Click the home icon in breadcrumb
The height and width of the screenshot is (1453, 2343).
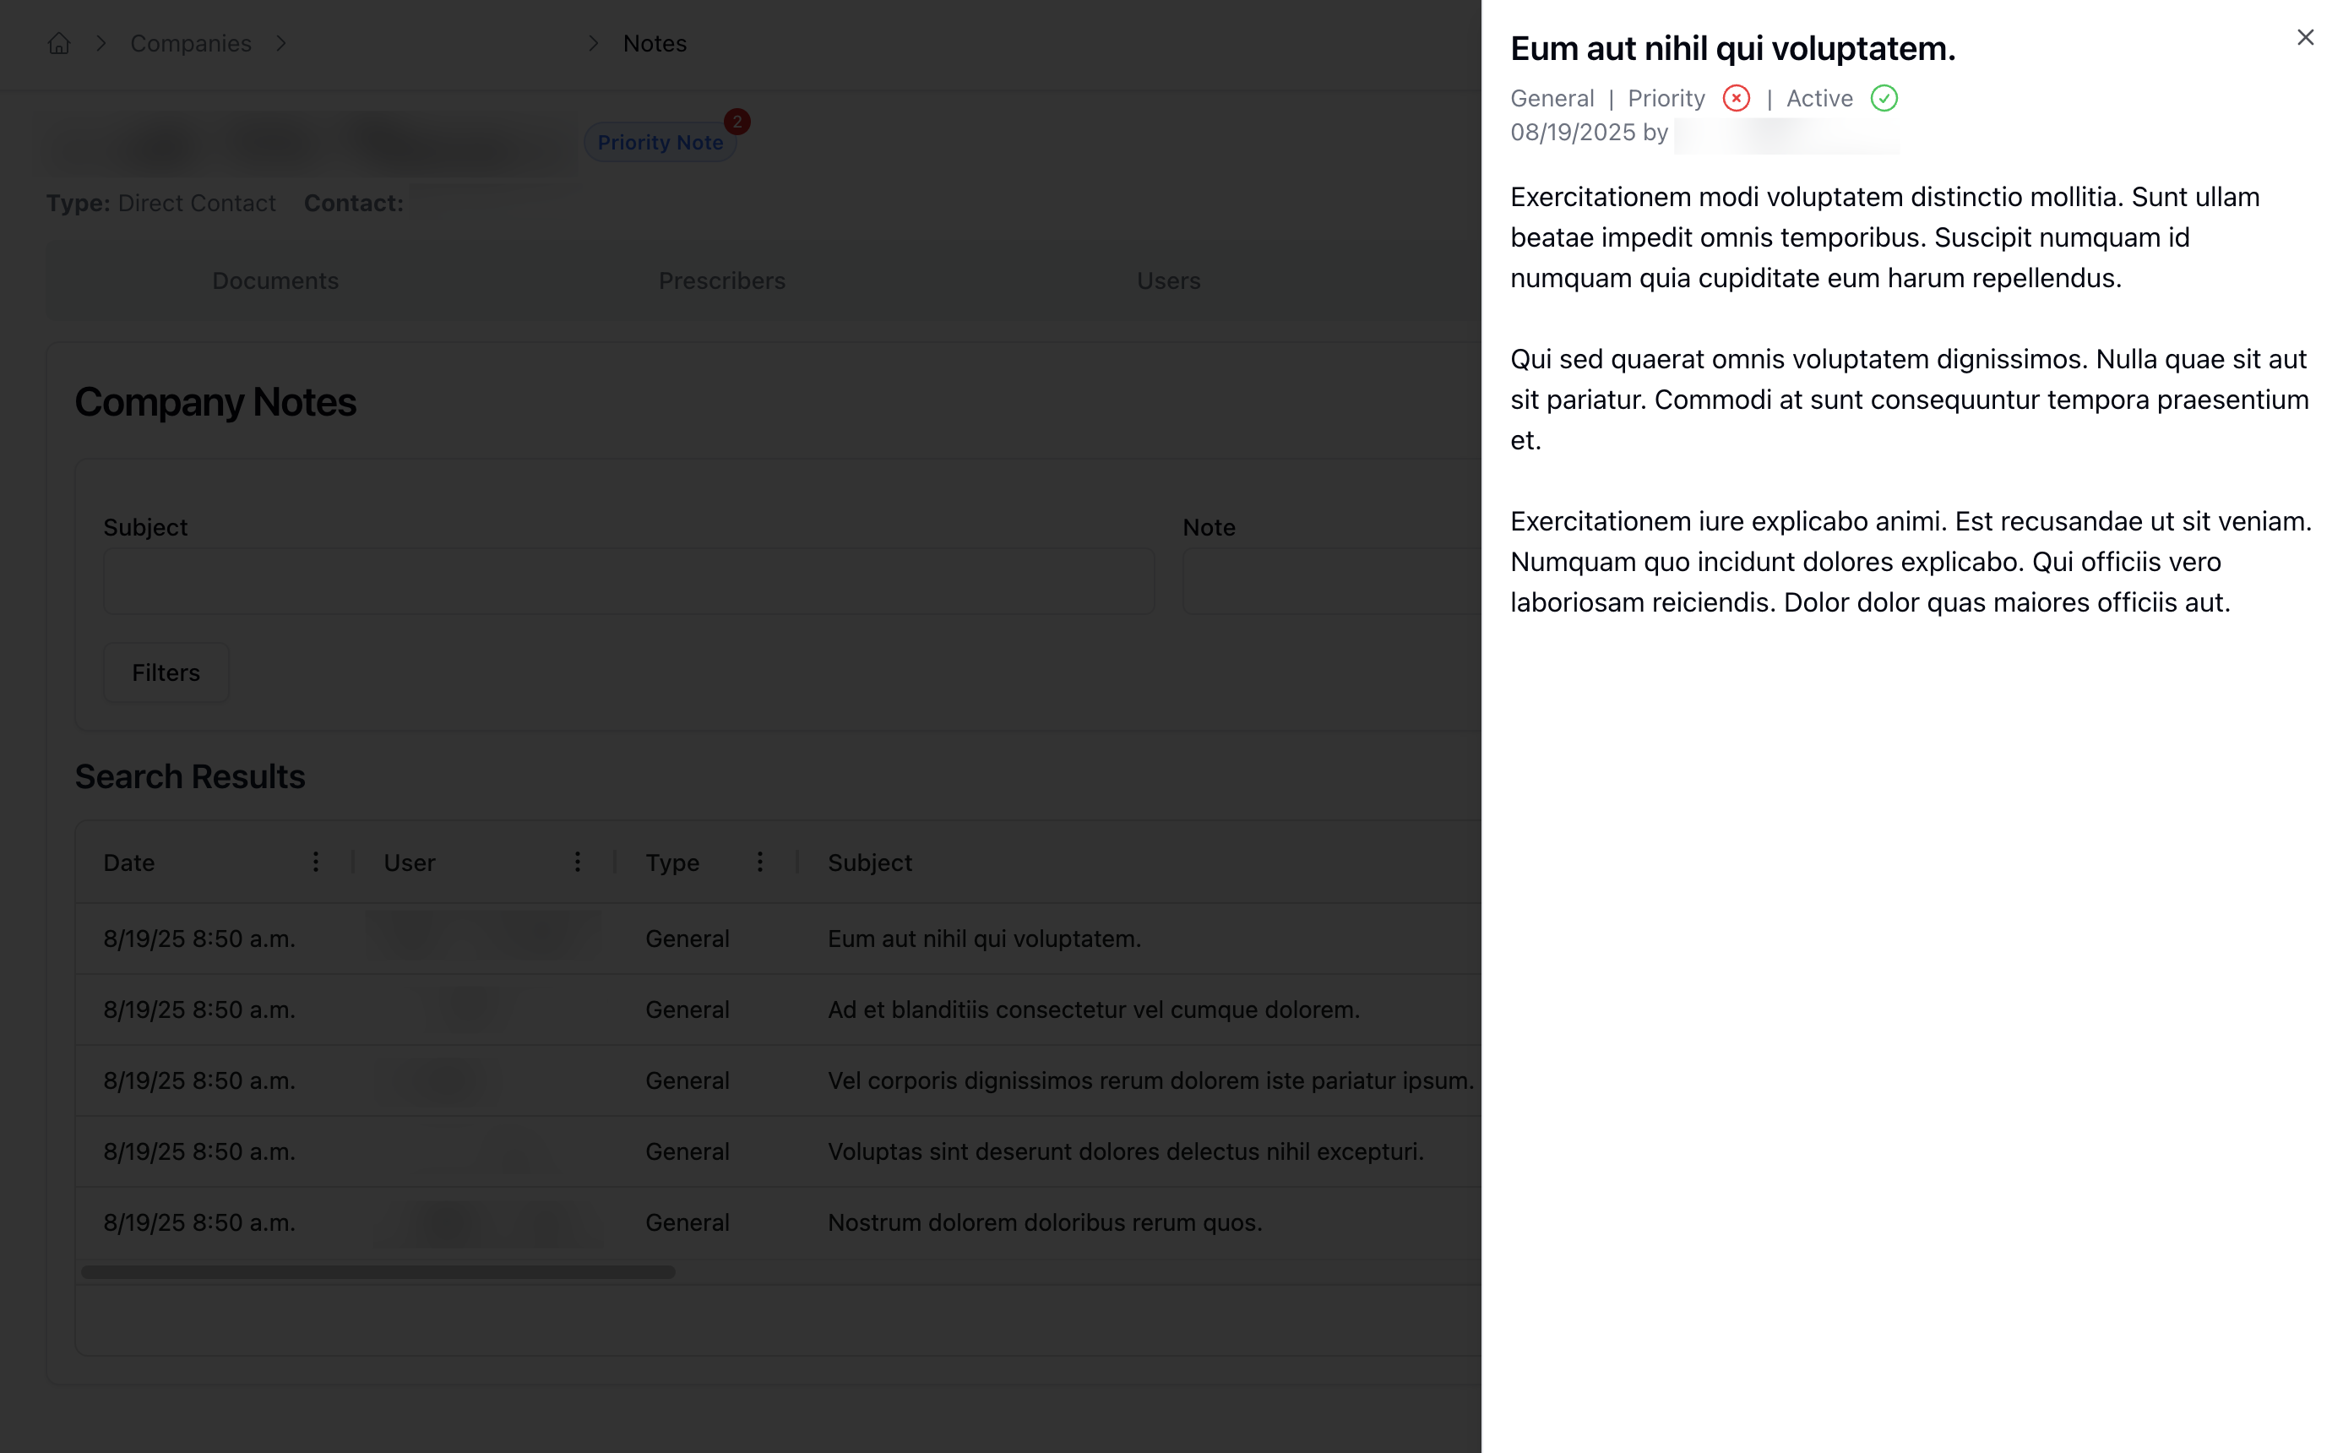(58, 43)
